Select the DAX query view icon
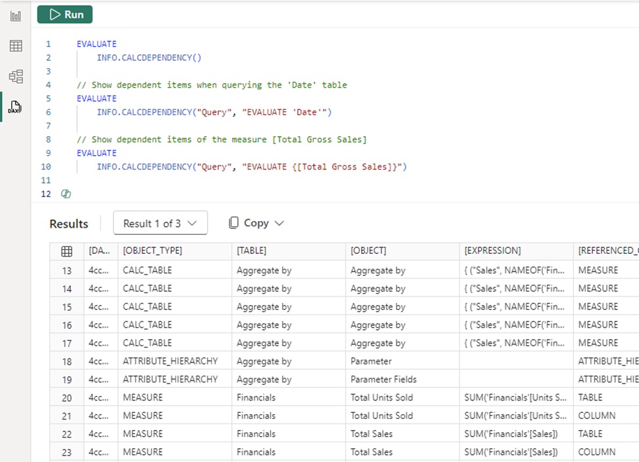 pyautogui.click(x=15, y=107)
